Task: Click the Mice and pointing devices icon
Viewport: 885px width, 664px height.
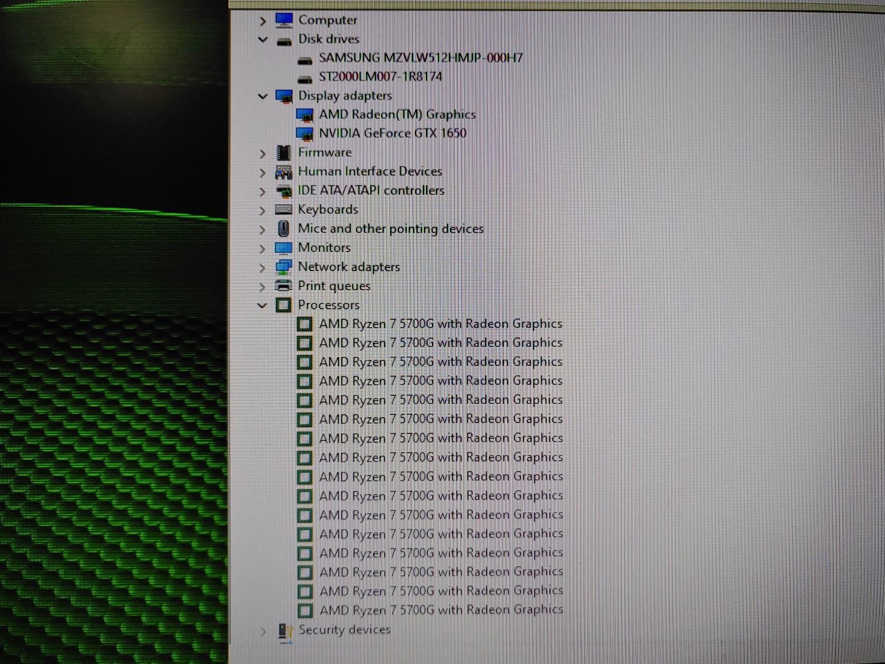Action: point(283,229)
